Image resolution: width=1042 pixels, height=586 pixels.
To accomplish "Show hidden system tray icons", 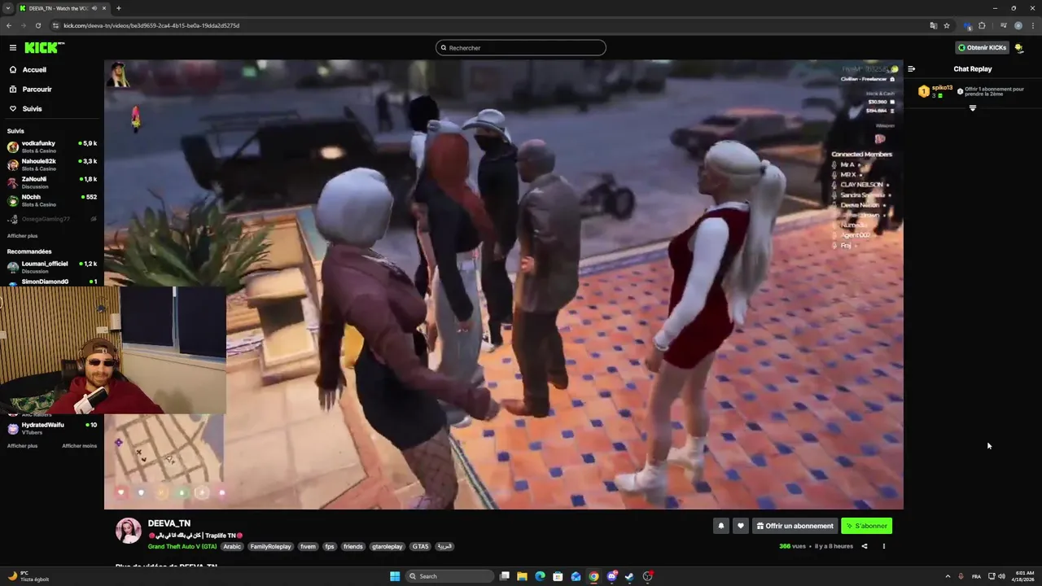I will tap(948, 576).
